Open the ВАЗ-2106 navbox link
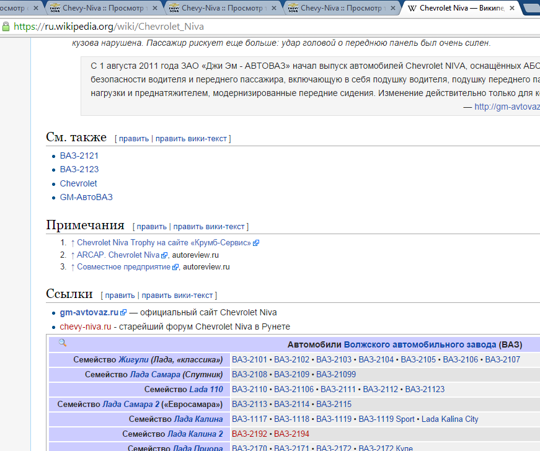Viewport: 540px width, 451px height. click(x=461, y=360)
